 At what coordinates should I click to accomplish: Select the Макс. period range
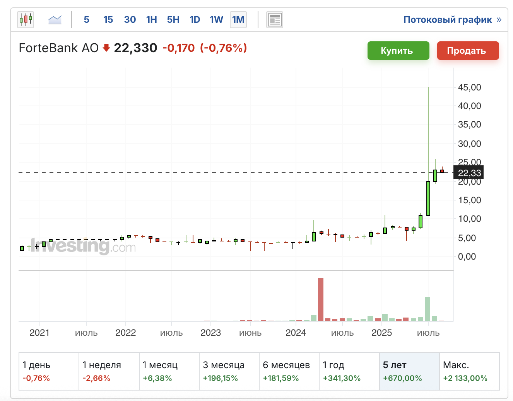pyautogui.click(x=469, y=371)
